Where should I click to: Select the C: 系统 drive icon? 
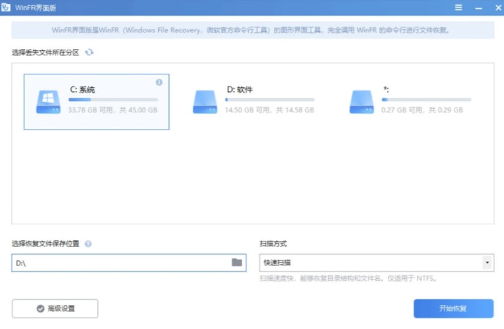coord(48,102)
